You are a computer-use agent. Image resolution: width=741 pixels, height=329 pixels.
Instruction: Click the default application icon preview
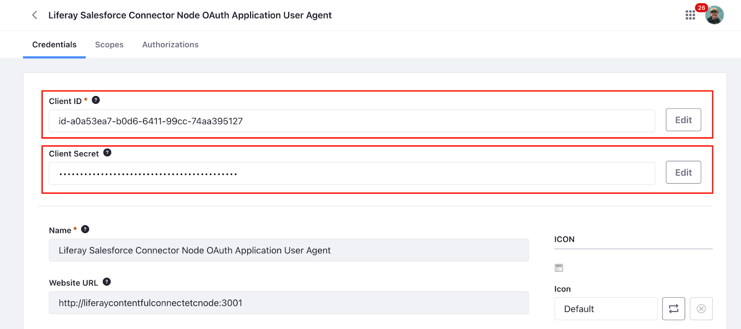[x=559, y=268]
